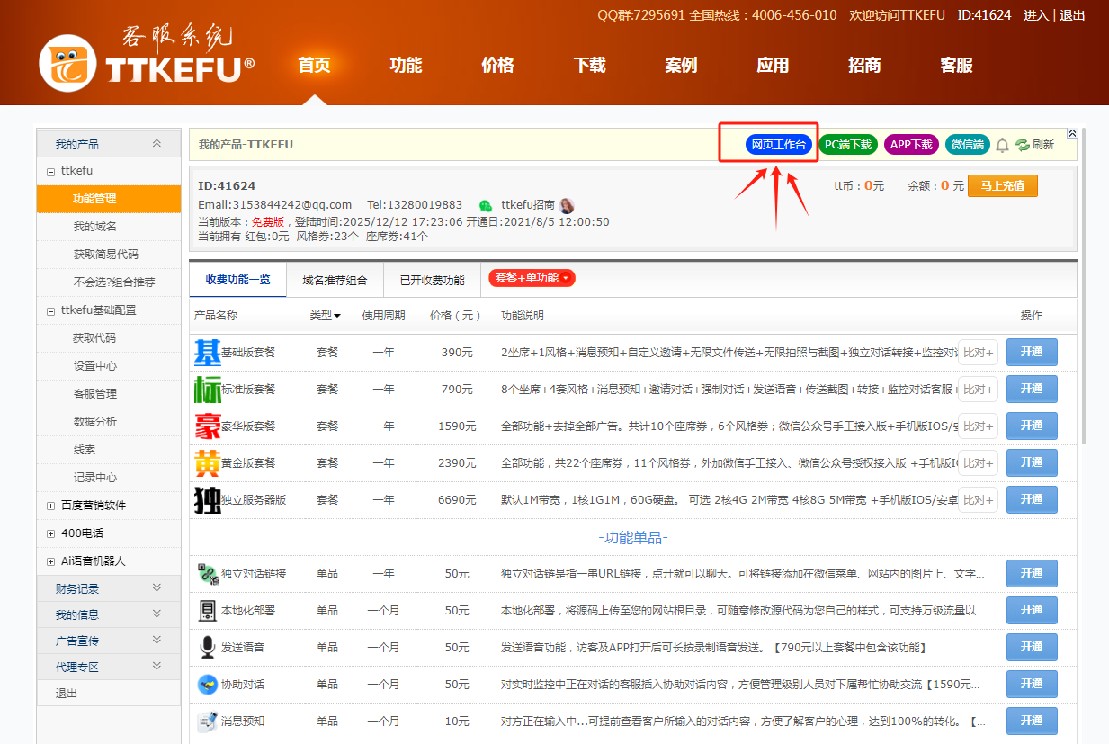Click the 本地化部署 feature icon
This screenshot has width=1109, height=744.
(208, 611)
